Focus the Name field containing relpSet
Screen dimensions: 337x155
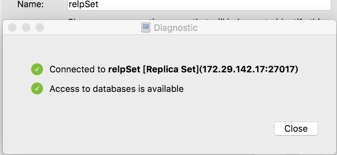(199, 5)
